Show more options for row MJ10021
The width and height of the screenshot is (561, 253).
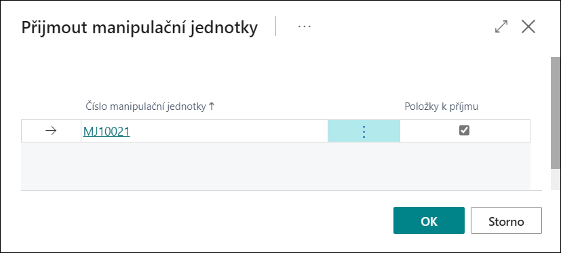(364, 132)
